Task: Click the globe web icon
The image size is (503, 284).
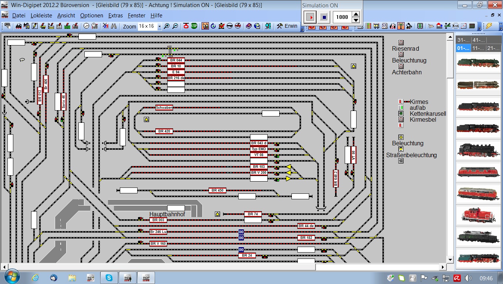Action: pyautogui.click(x=257, y=26)
